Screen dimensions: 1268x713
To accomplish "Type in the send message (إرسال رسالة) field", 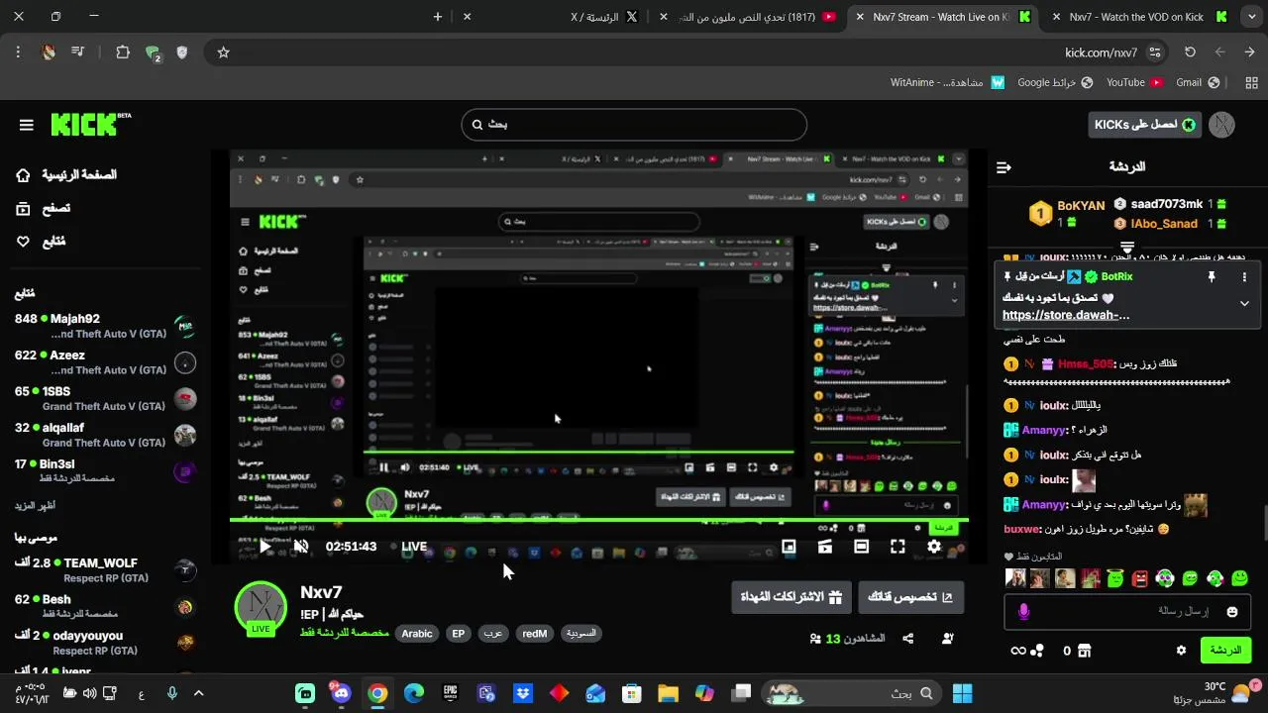I will coord(1129,612).
